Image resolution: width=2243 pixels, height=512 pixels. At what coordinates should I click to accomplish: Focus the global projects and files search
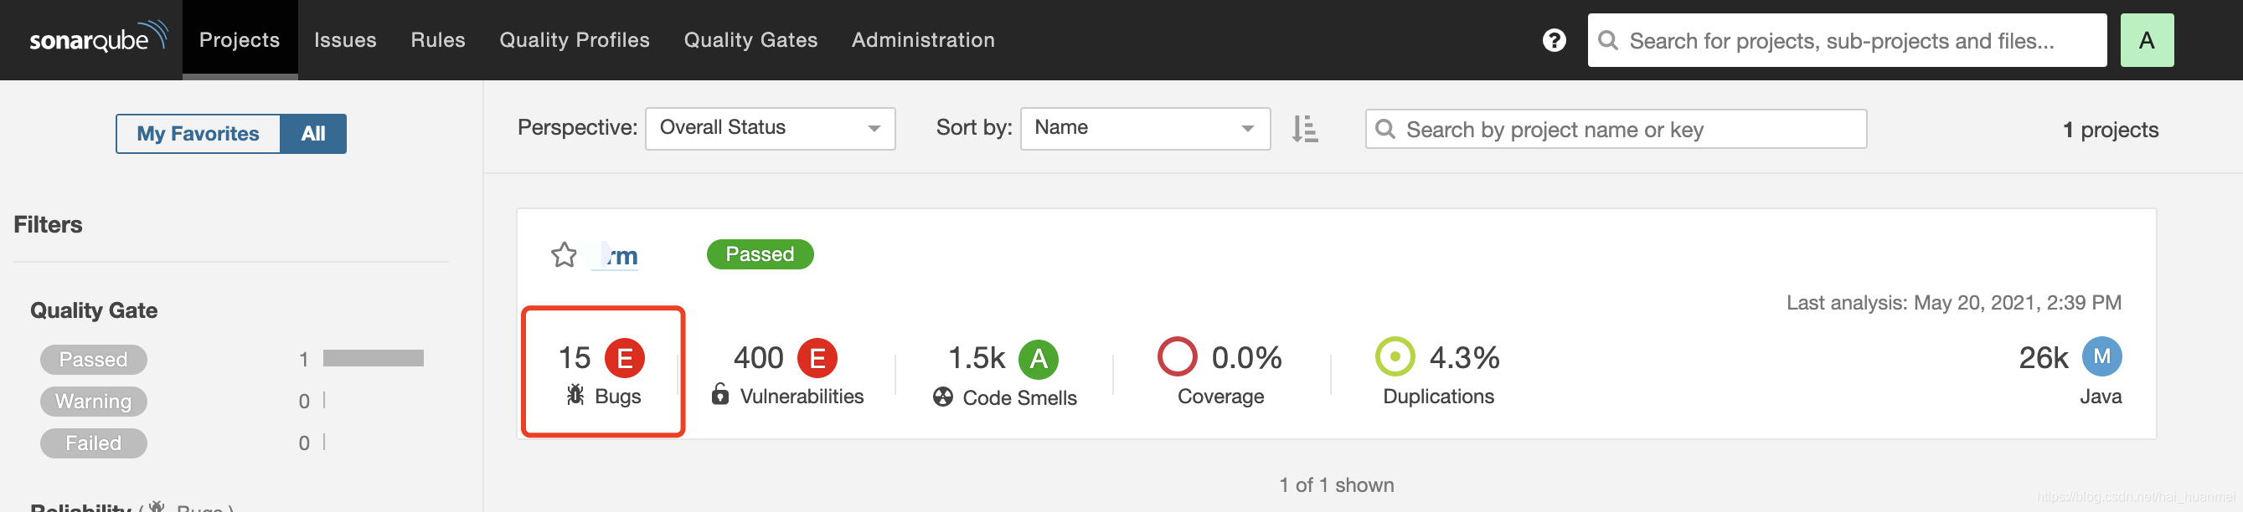[1847, 40]
